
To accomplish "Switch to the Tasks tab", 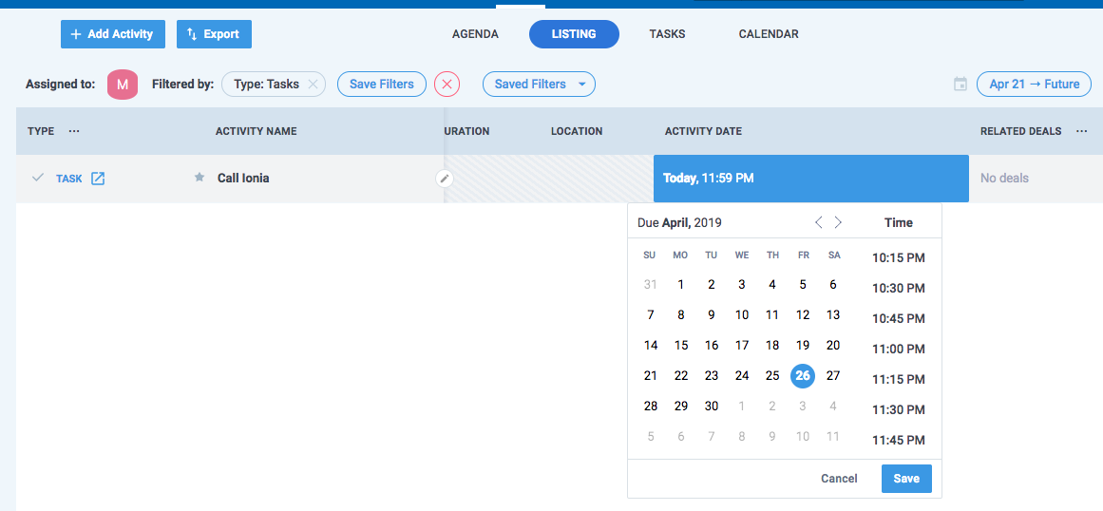I will [x=667, y=34].
